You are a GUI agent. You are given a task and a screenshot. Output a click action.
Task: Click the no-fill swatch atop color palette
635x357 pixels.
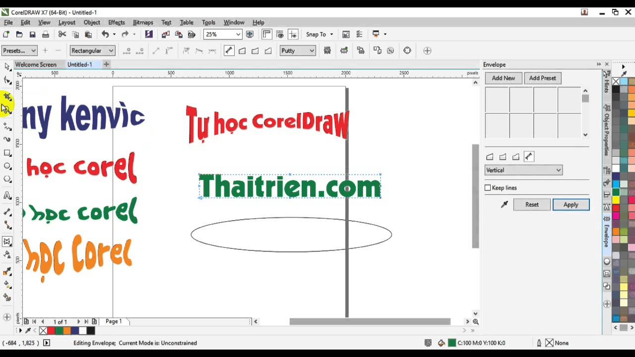(616, 82)
